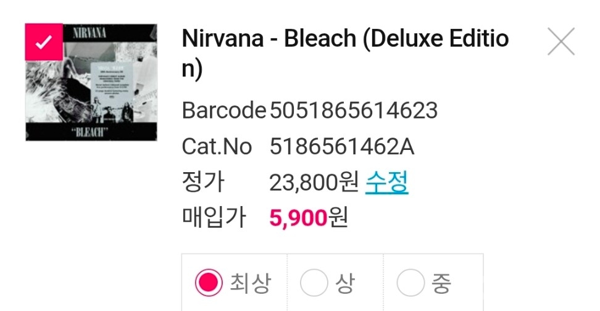The height and width of the screenshot is (311, 600).
Task: Click the 23,800원 list price
Action: tap(314, 183)
